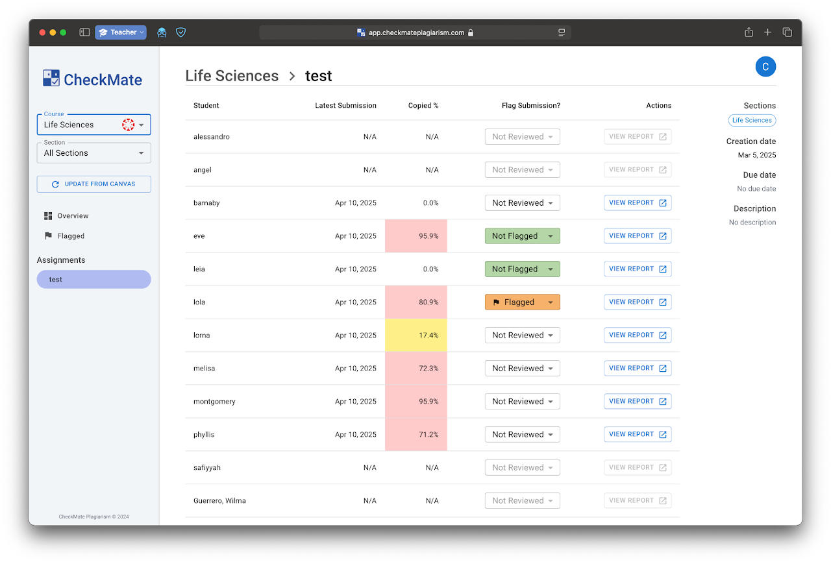
Task: Click the browser sidebar toggle icon
Action: click(84, 31)
